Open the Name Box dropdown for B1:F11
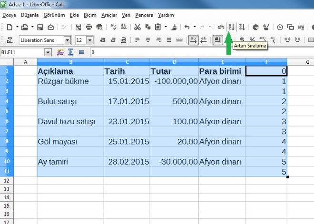This screenshot has height=224, width=314. tap(48, 52)
